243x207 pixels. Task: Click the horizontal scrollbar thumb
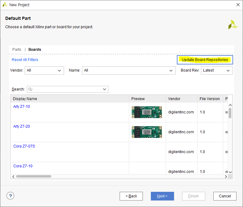tap(34, 176)
